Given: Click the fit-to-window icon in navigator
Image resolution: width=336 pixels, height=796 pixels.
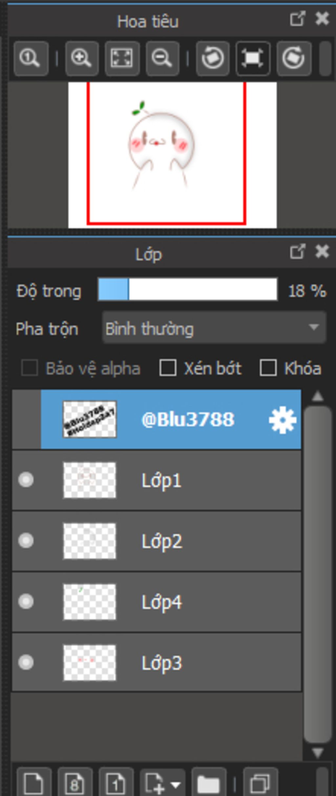Looking at the screenshot, I should [122, 58].
